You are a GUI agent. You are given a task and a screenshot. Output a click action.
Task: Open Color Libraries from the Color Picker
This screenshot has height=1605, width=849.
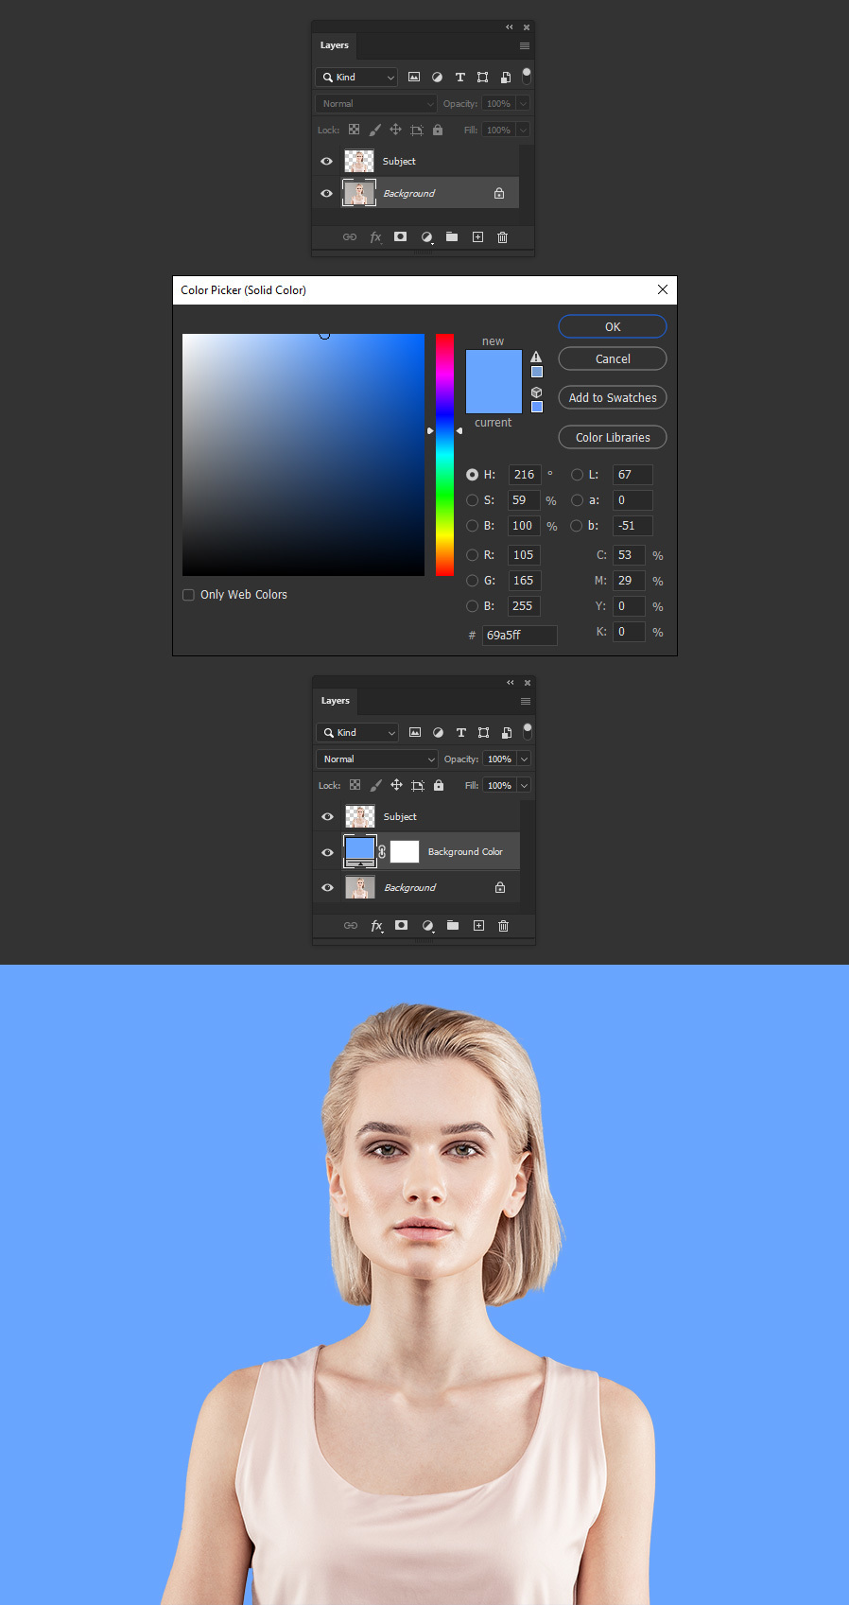[x=613, y=437]
